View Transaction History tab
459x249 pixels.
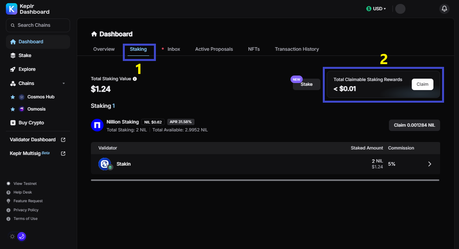point(297,49)
